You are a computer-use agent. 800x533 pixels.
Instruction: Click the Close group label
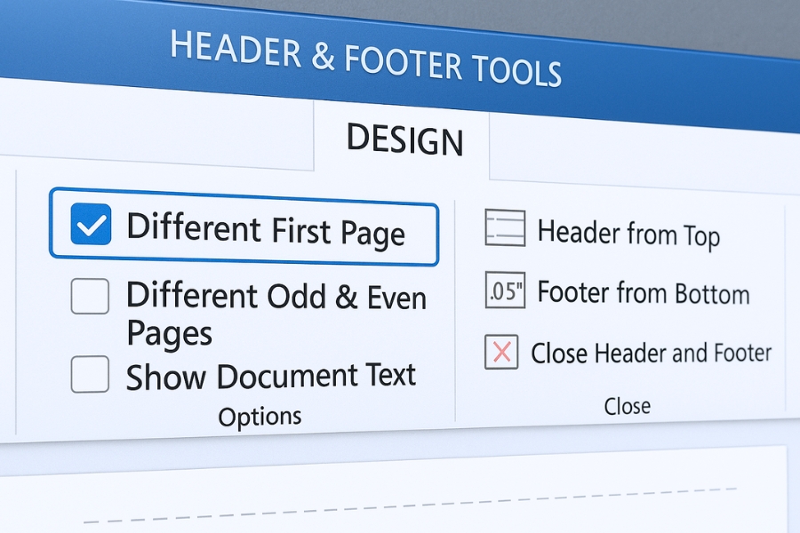(628, 406)
